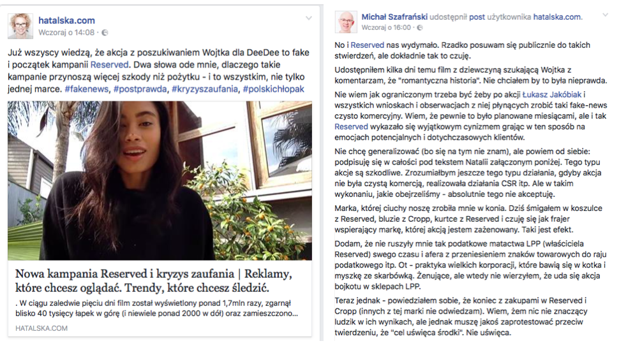Open Michał Szafrański's profile avatar

(346, 22)
